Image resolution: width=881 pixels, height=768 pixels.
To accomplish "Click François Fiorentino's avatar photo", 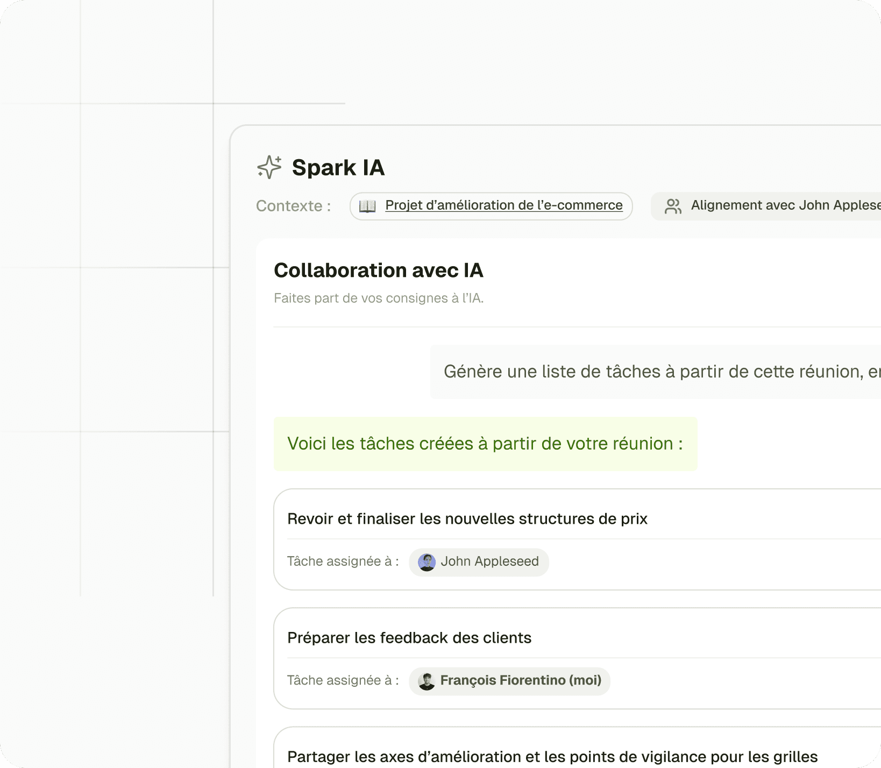I will pyautogui.click(x=427, y=681).
